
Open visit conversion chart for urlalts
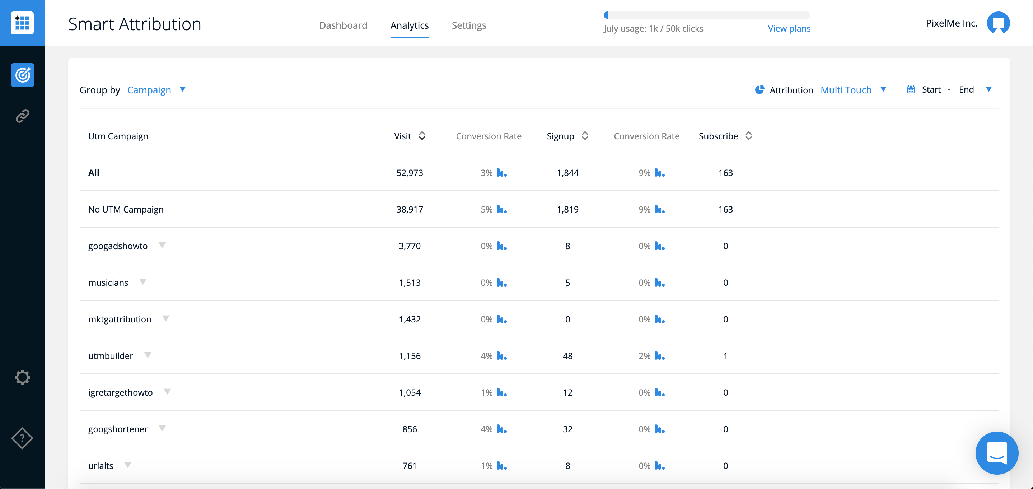502,465
